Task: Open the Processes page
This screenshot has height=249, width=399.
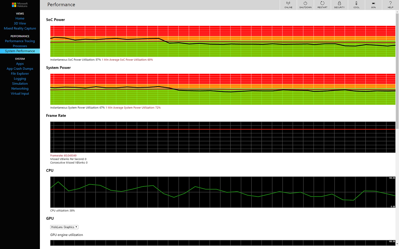Action: (20, 46)
